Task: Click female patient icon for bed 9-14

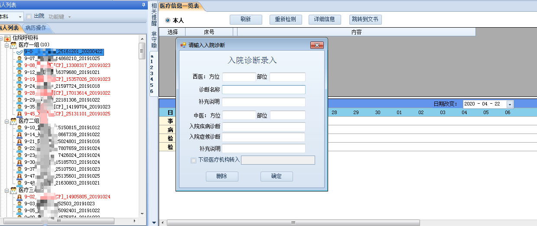Action: point(20,134)
